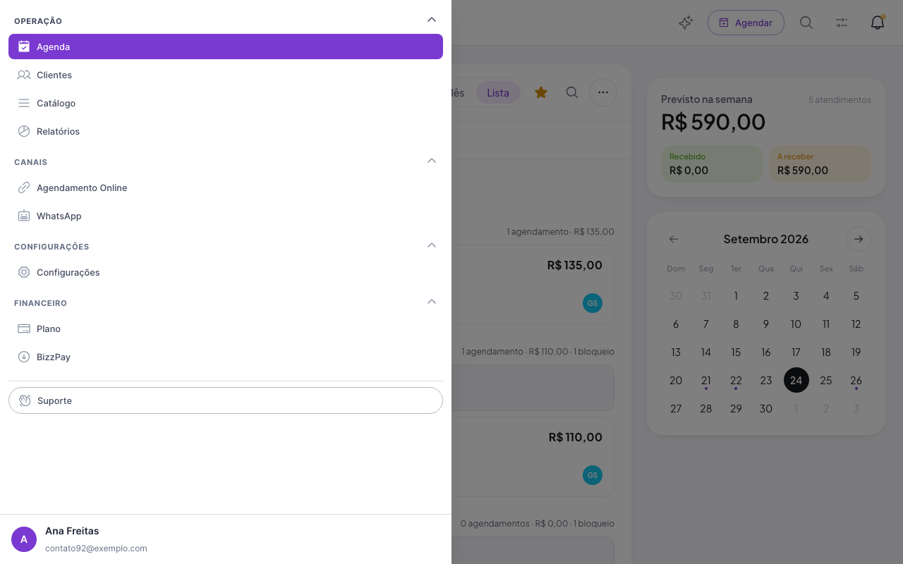Click the Agenda calendar icon
Viewport: 903px width, 564px height.
(24, 47)
